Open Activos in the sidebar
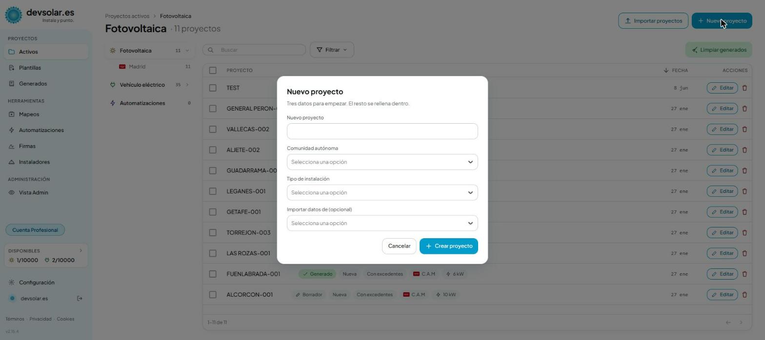Viewport: 765px width, 340px height. (x=47, y=52)
